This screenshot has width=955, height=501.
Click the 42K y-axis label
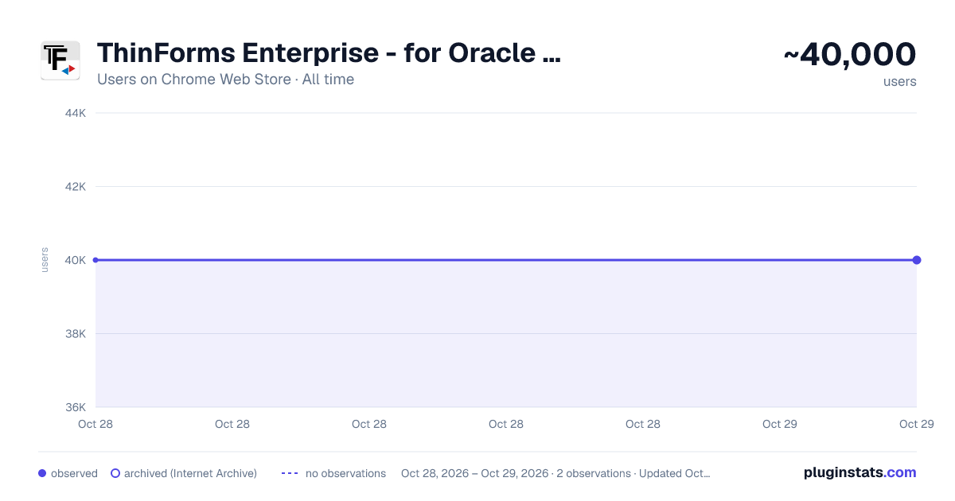75,187
